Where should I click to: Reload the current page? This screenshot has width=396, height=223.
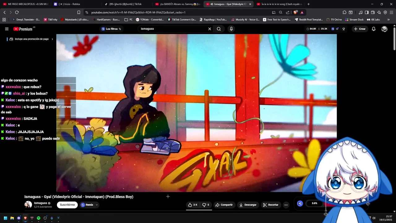tap(17, 12)
